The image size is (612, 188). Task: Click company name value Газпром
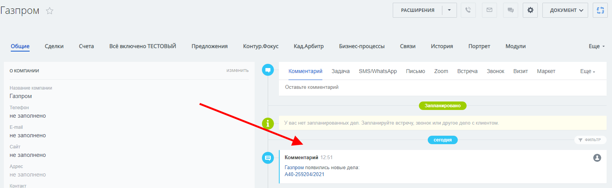21,96
